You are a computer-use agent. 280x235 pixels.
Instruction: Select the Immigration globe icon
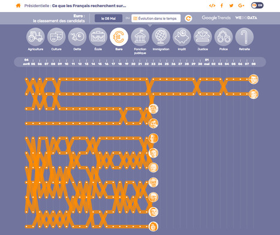(161, 37)
